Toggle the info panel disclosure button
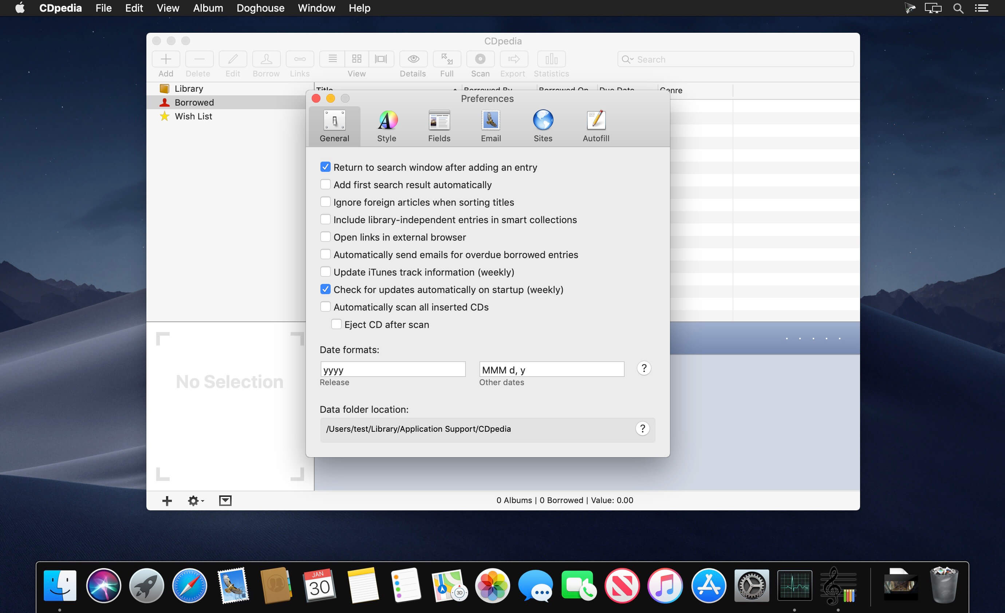 click(x=225, y=501)
